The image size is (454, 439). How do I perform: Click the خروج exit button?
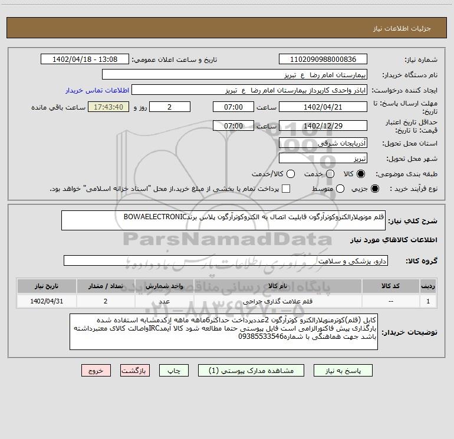pos(96,371)
